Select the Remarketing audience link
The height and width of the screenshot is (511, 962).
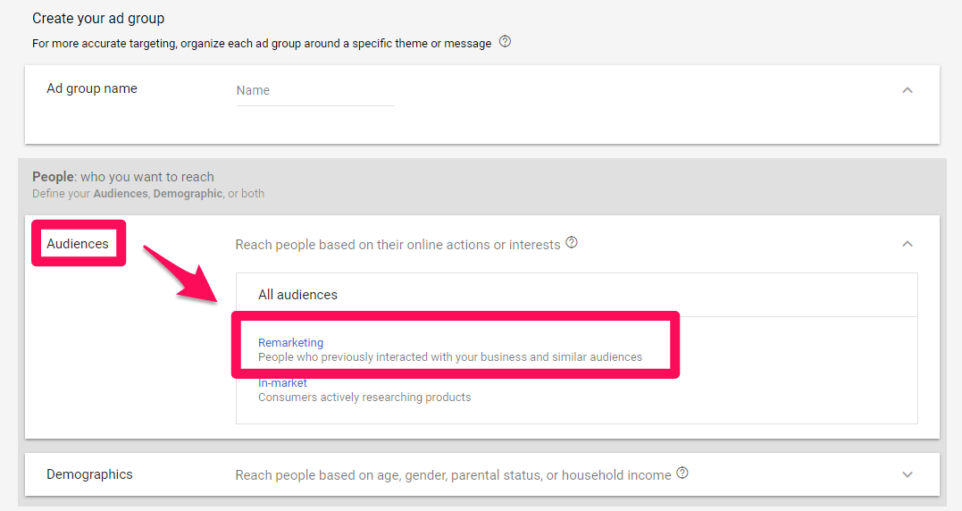[x=290, y=342]
